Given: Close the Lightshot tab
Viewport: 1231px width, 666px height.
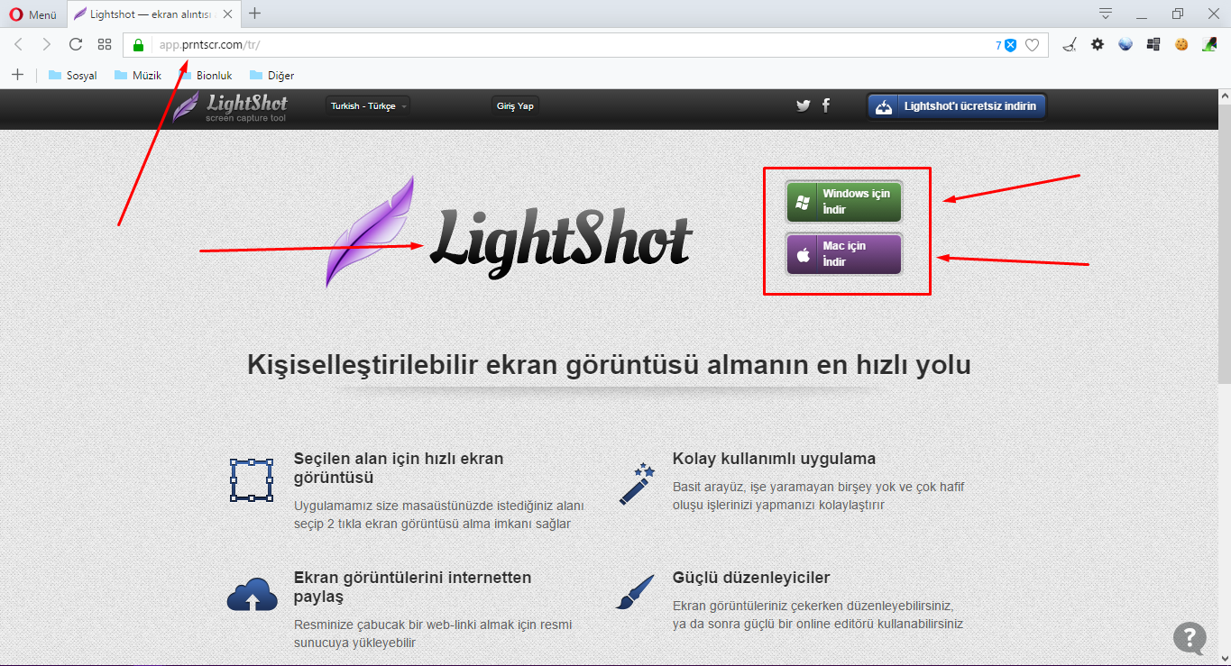Looking at the screenshot, I should pyautogui.click(x=227, y=14).
